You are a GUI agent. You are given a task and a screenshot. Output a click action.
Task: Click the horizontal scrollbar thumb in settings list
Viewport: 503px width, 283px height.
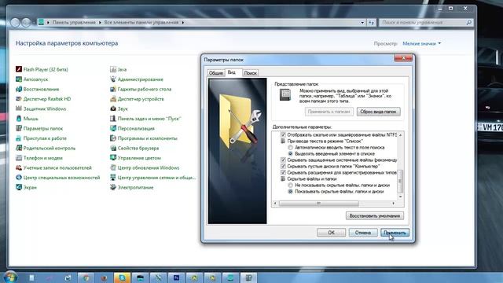318,203
